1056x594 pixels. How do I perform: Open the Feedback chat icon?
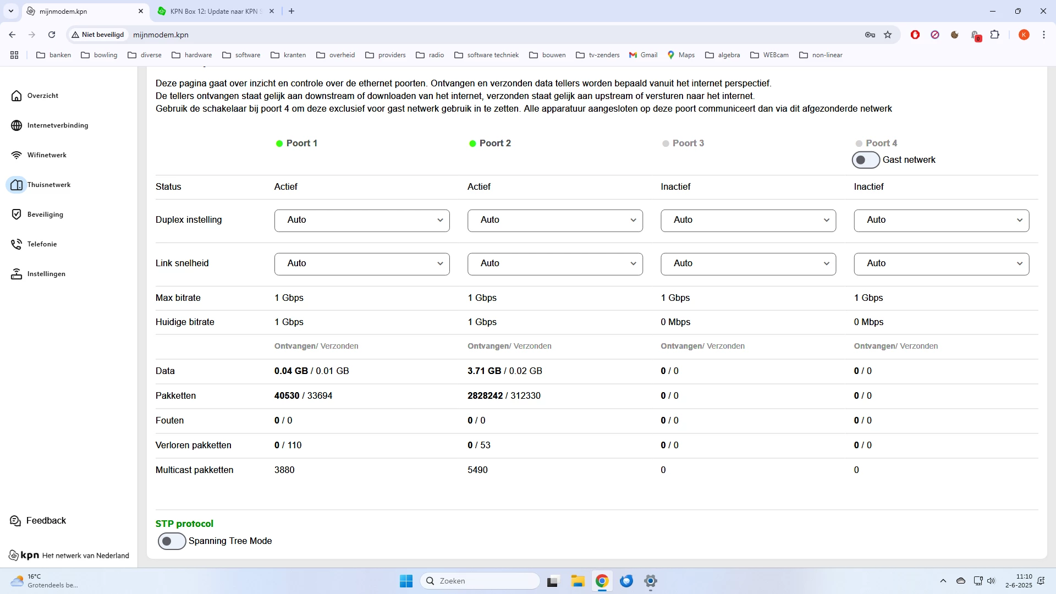click(15, 521)
